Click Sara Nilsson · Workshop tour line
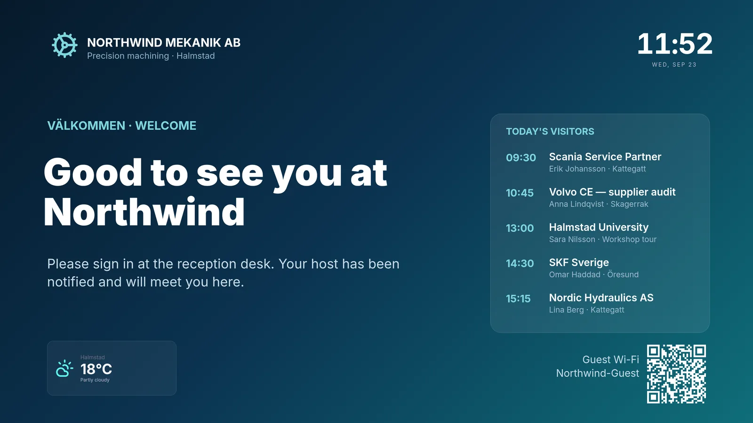Image resolution: width=753 pixels, height=423 pixels. 603,239
